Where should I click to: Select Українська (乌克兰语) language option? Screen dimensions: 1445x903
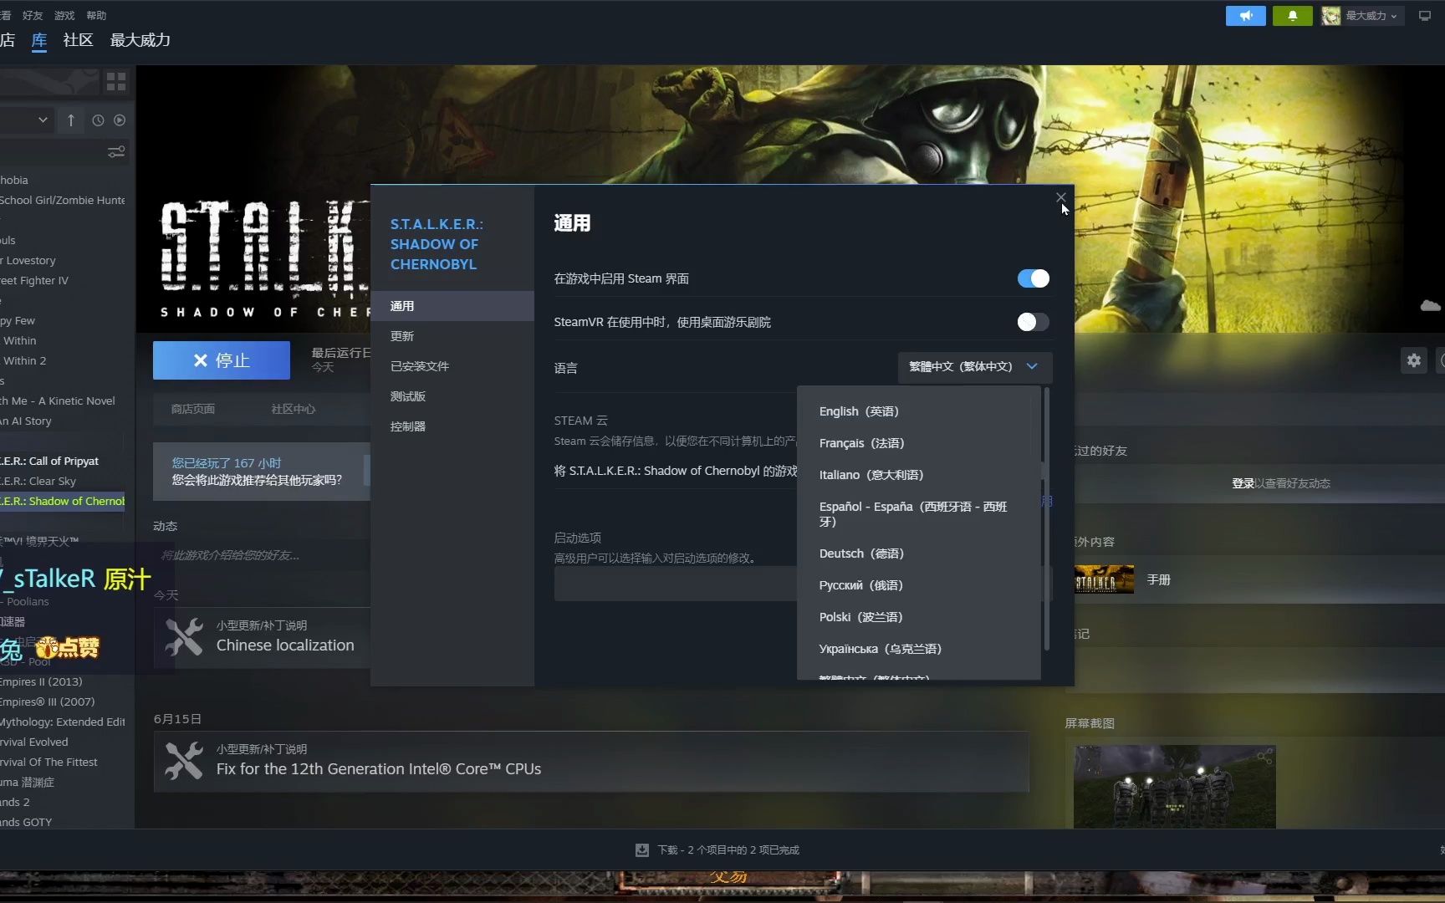coord(917,649)
